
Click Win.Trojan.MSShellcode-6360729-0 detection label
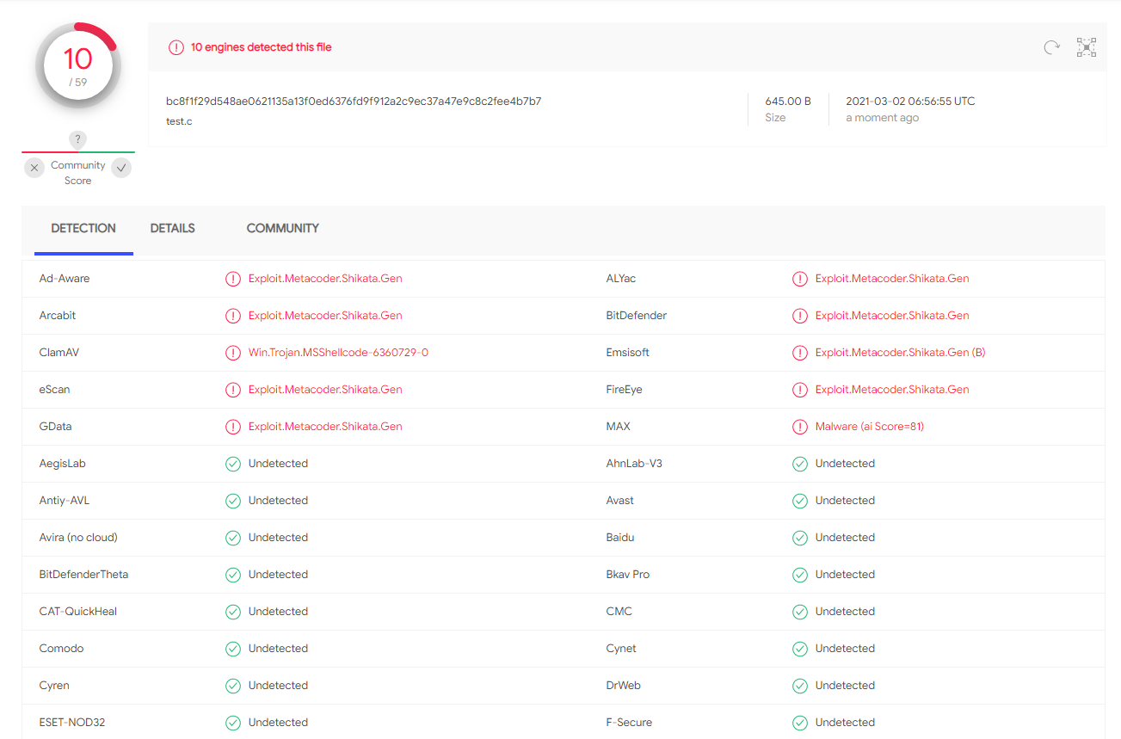pos(338,353)
